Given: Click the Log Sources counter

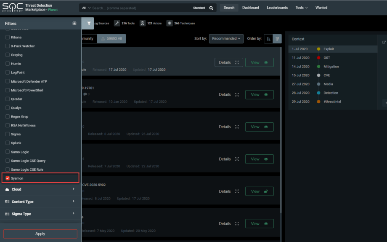Looking at the screenshot, I should (101, 23).
